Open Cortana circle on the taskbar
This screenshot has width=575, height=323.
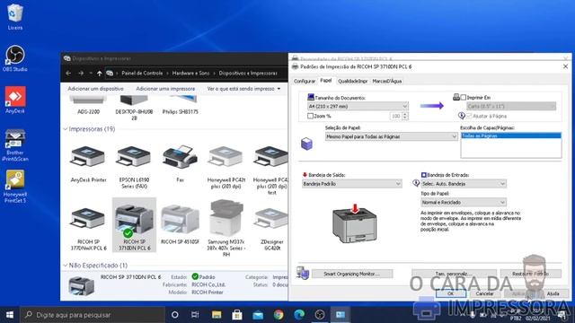pos(175,315)
